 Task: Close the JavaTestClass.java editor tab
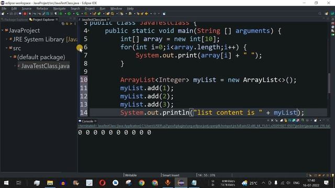pos(108,19)
